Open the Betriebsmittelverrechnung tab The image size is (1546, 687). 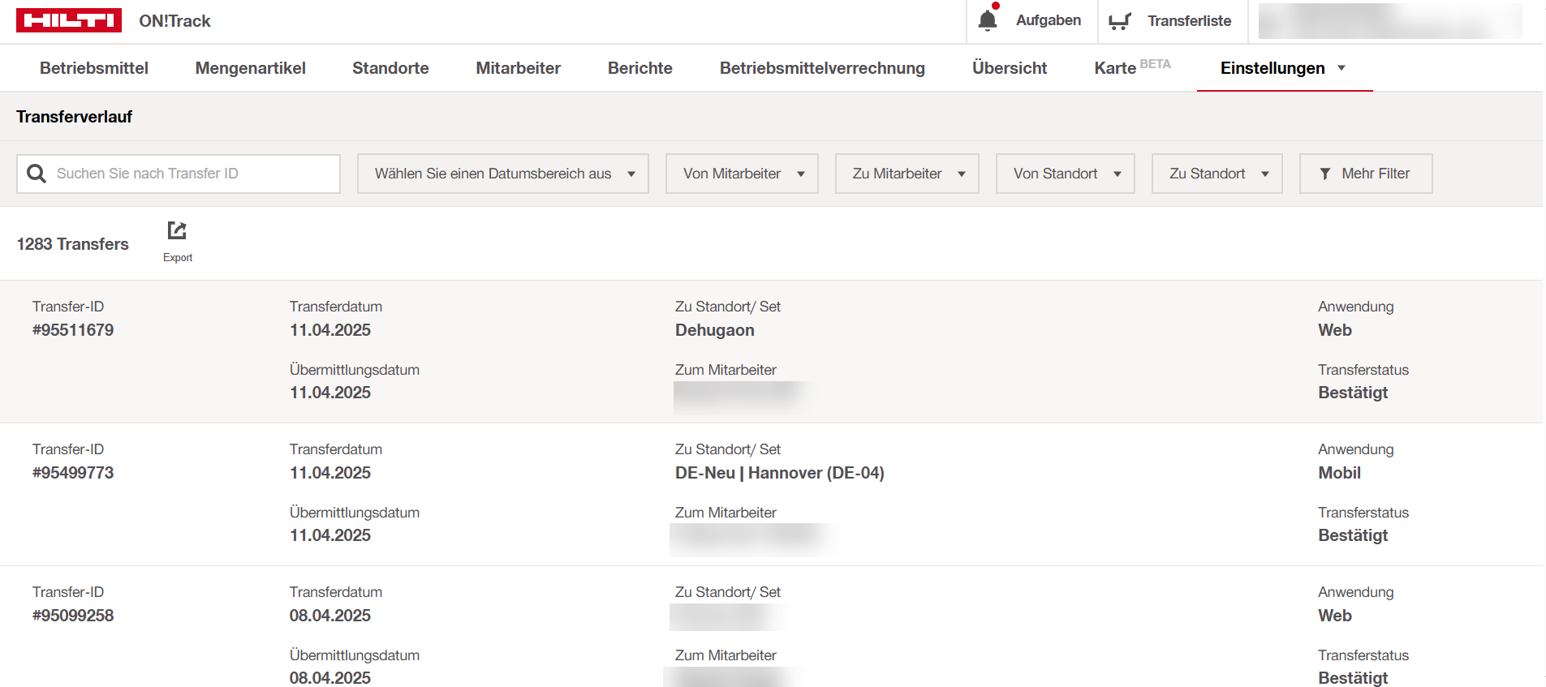[822, 68]
